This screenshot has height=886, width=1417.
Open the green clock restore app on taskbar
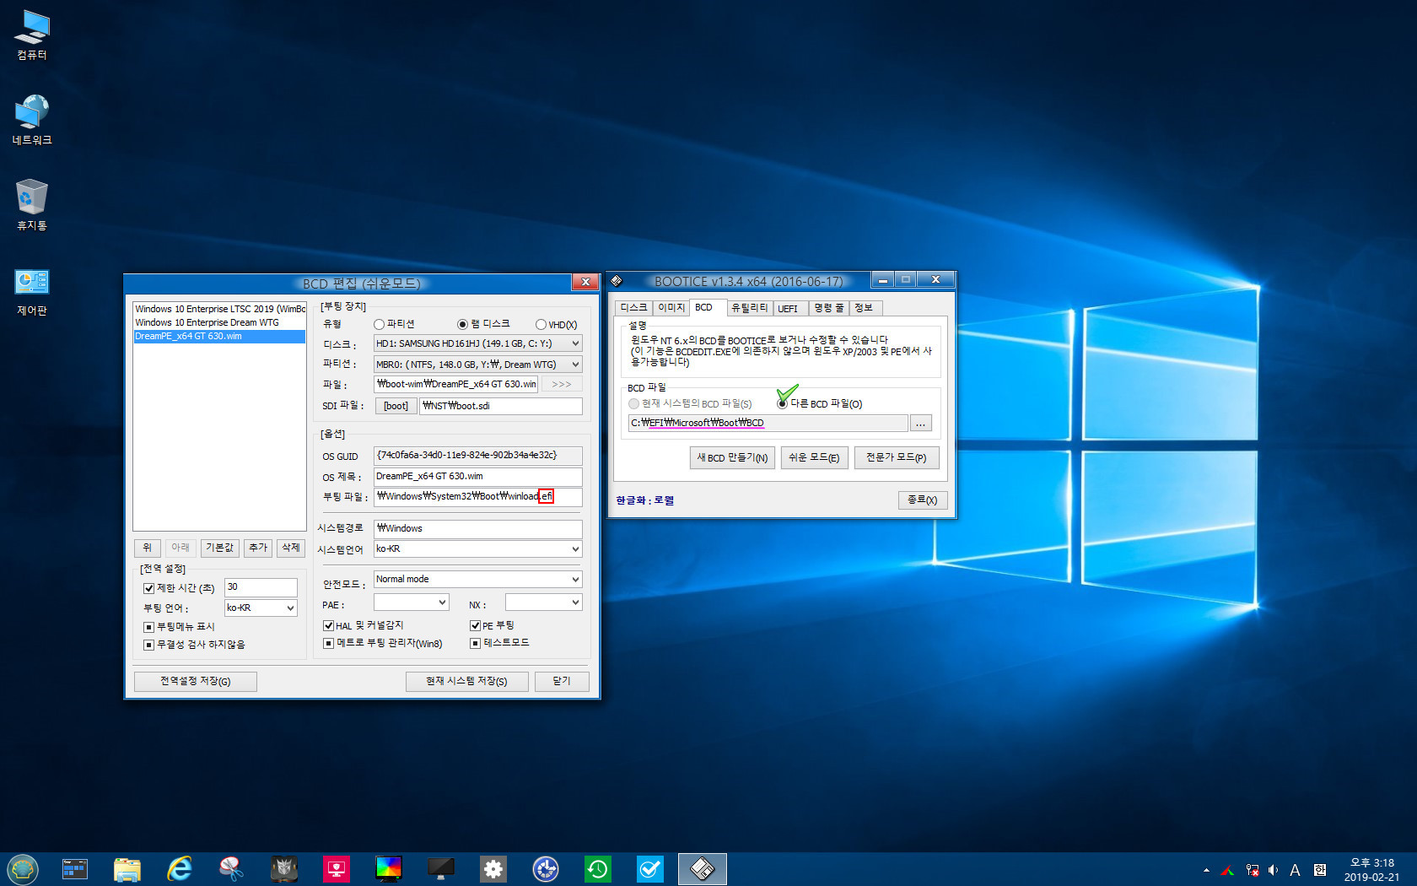pos(598,869)
